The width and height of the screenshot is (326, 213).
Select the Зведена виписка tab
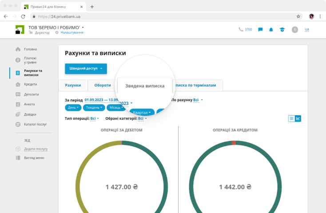[145, 86]
